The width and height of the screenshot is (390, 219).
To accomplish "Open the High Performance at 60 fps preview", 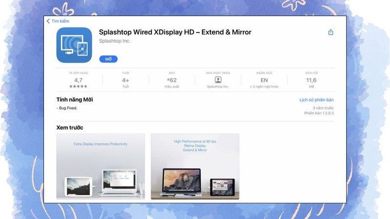I will click(x=195, y=166).
